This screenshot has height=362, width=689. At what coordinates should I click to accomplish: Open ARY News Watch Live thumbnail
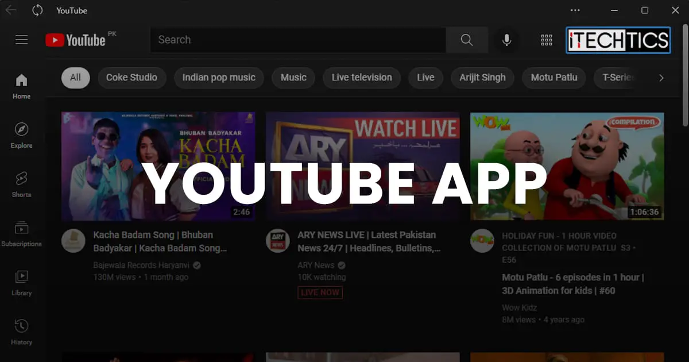pos(363,166)
